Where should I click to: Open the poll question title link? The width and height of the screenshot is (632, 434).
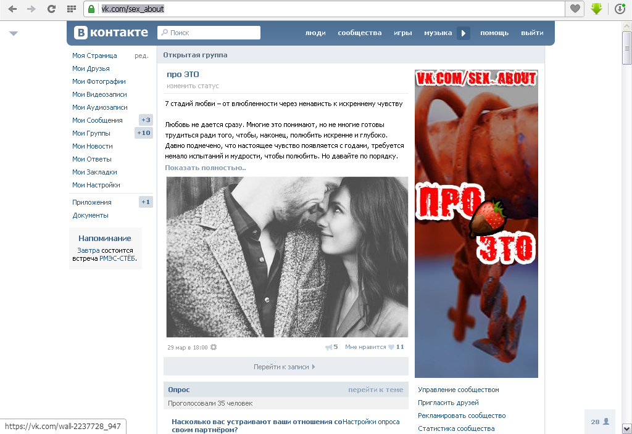(x=256, y=425)
